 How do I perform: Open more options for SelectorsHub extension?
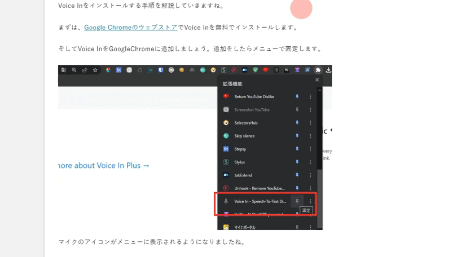[310, 122]
